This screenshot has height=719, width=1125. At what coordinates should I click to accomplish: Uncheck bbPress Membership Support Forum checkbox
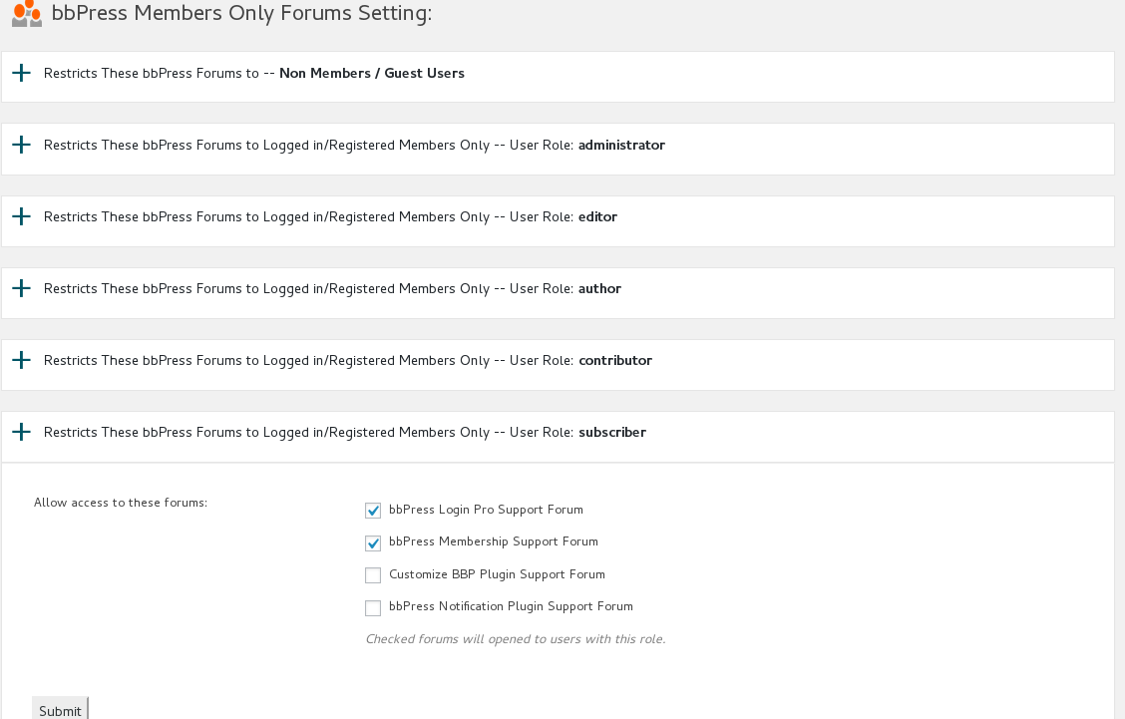pyautogui.click(x=373, y=543)
